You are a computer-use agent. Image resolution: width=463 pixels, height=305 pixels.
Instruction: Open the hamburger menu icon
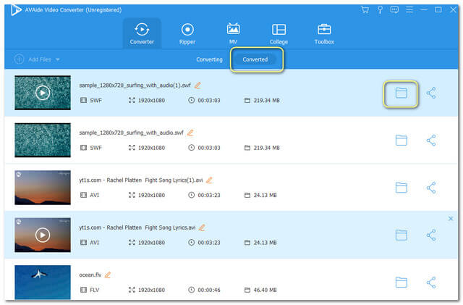pos(409,9)
